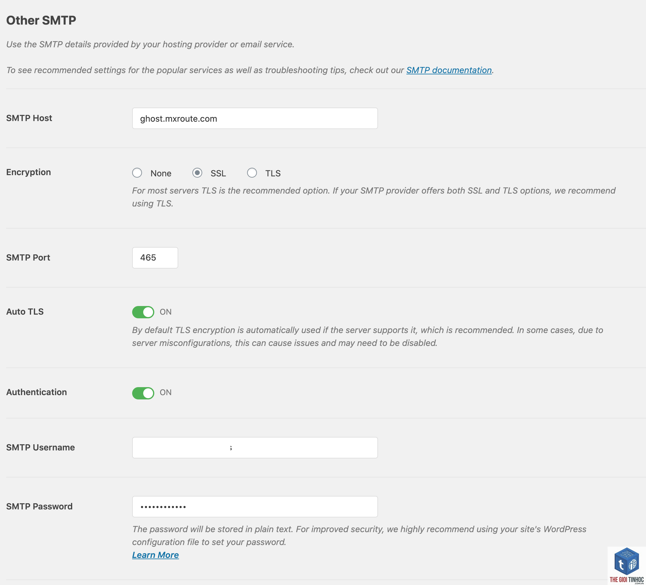Open the SMTP documentation link
The height and width of the screenshot is (585, 646).
pyautogui.click(x=449, y=70)
